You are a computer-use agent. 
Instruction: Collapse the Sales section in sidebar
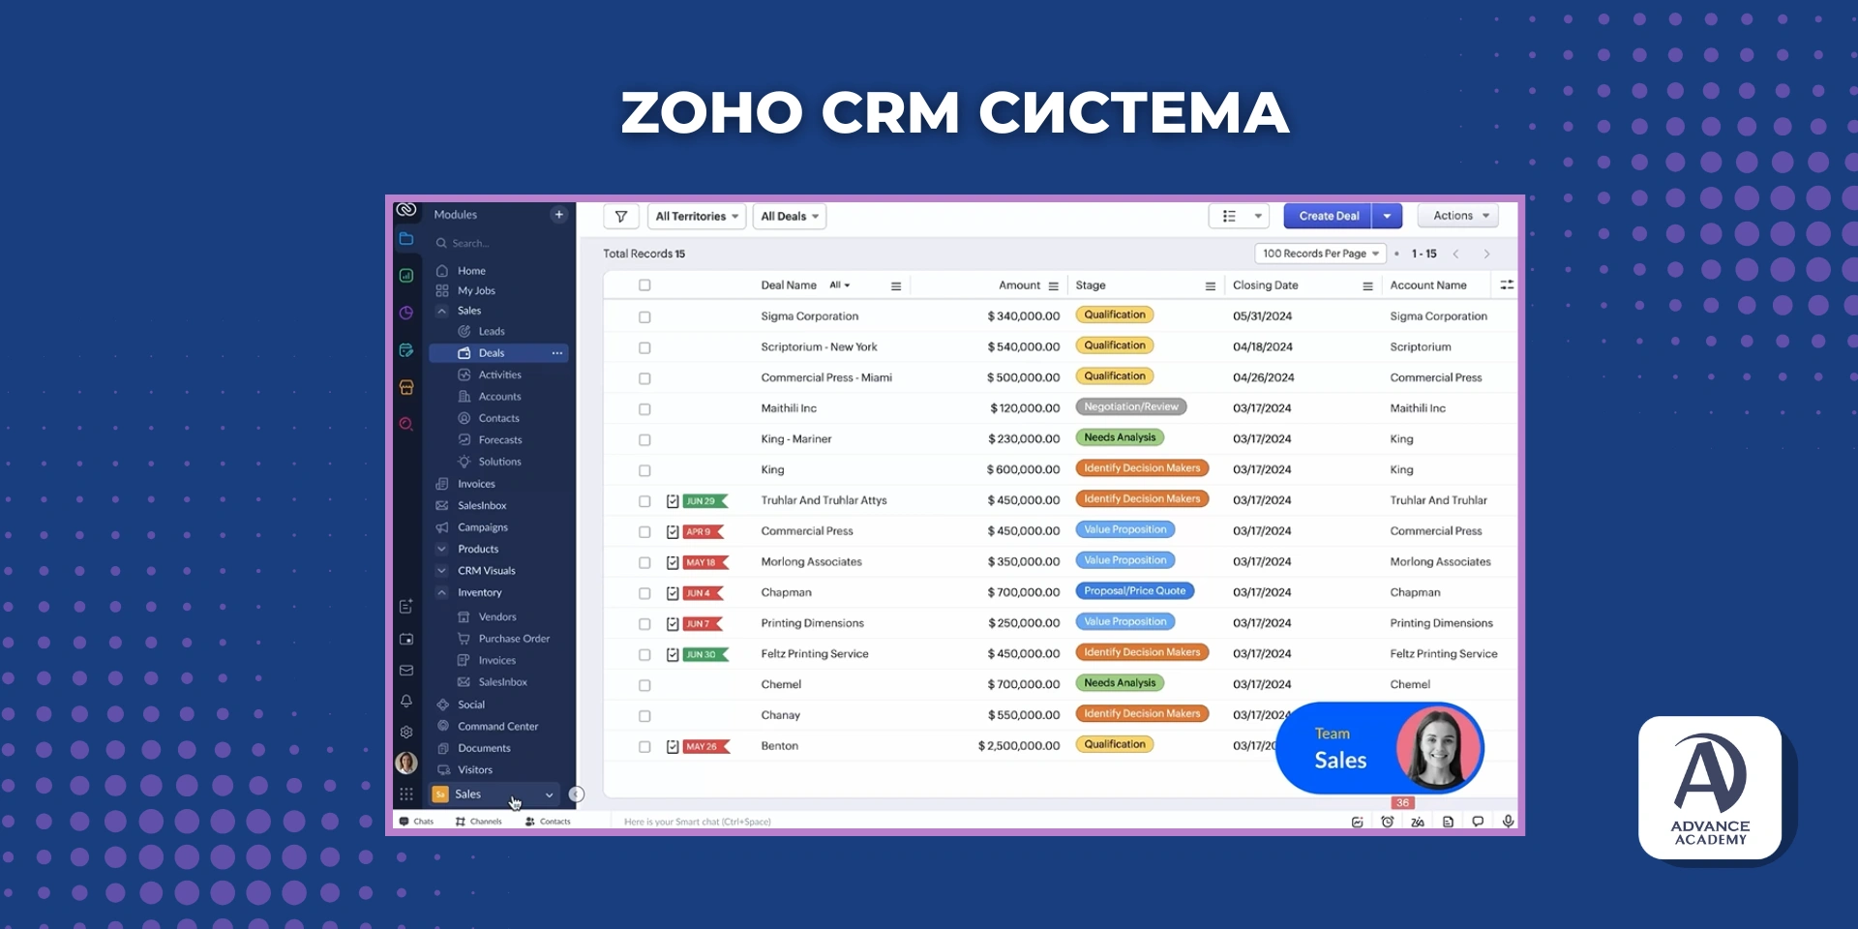442,311
